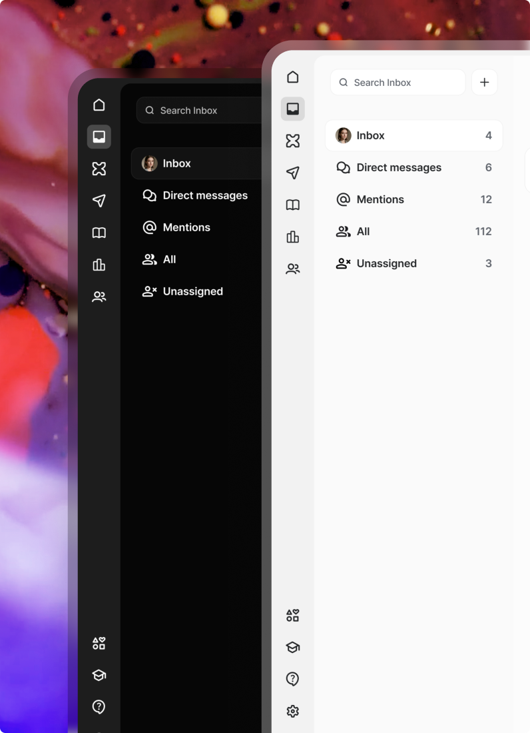Open the Settings gear icon in light sidebar
The height and width of the screenshot is (733, 530).
[x=292, y=711]
